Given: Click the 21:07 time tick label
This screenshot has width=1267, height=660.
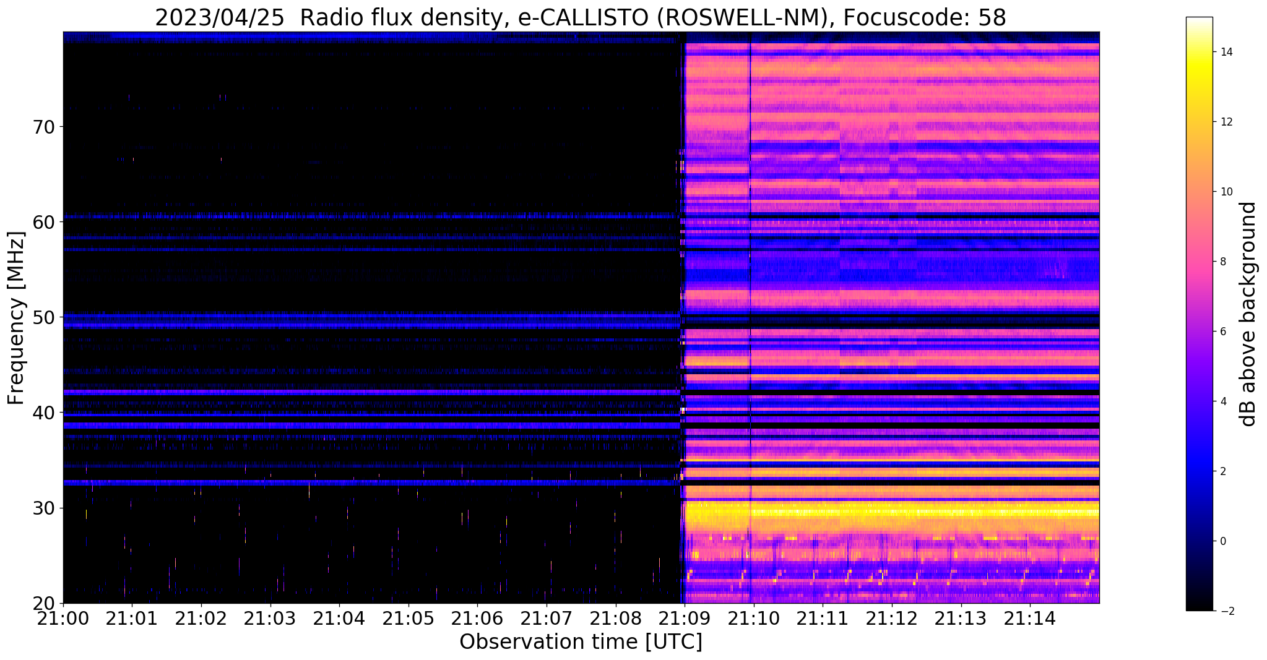Looking at the screenshot, I should pyautogui.click(x=547, y=617).
